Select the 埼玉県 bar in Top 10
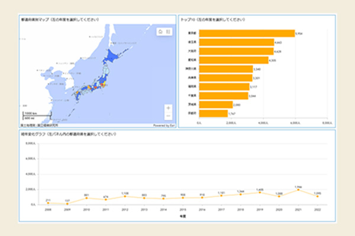 [235, 42]
